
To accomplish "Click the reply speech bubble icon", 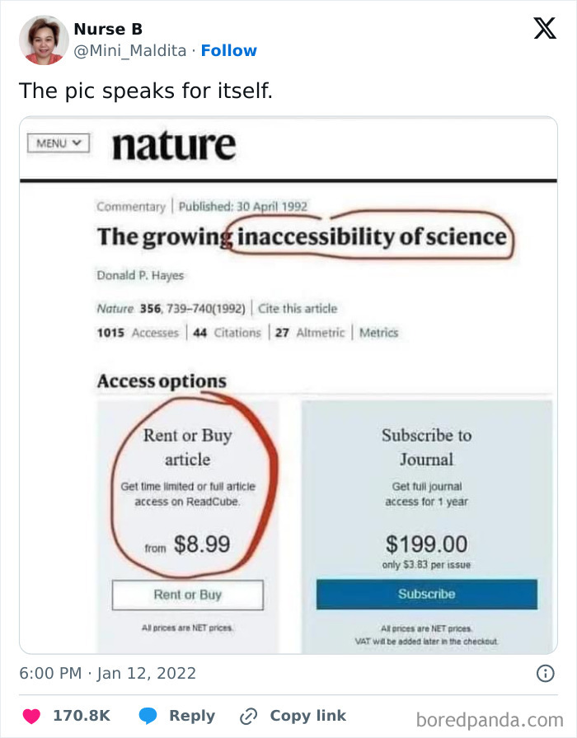I will [x=148, y=716].
